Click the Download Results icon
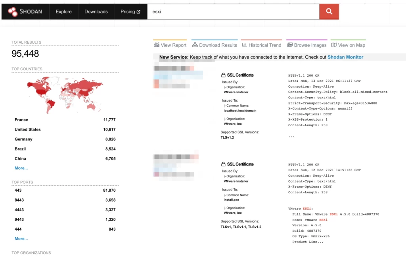 click(195, 45)
